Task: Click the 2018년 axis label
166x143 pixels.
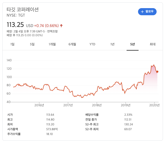Action: point(97,105)
